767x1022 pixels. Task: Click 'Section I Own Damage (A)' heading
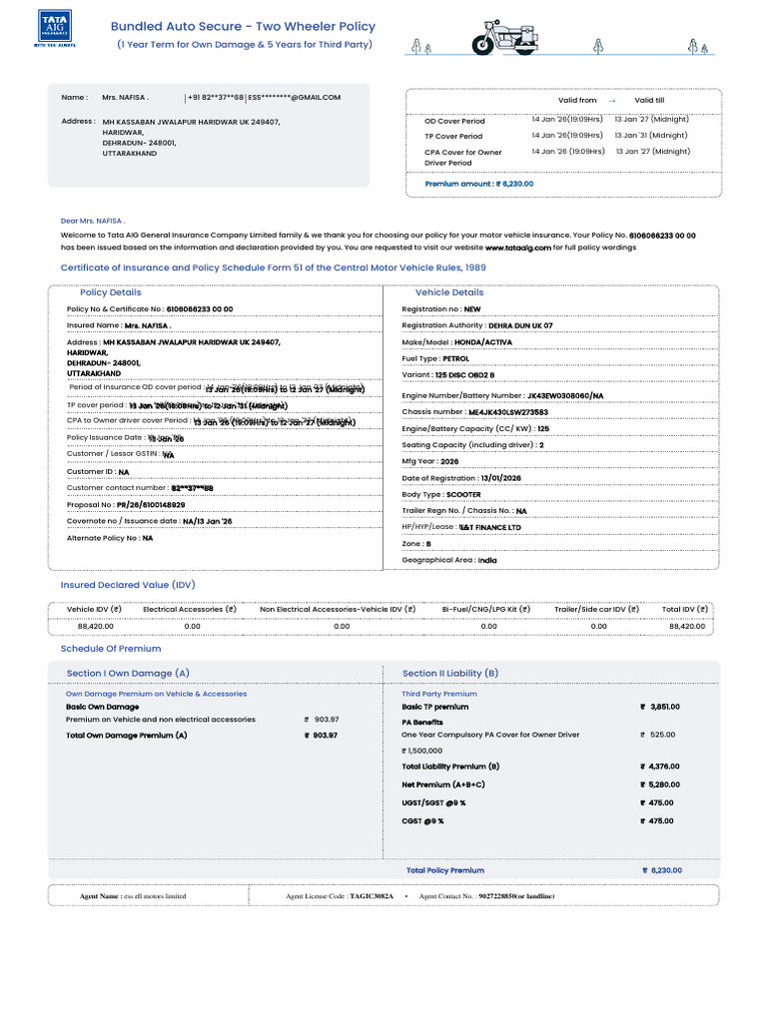tap(128, 674)
